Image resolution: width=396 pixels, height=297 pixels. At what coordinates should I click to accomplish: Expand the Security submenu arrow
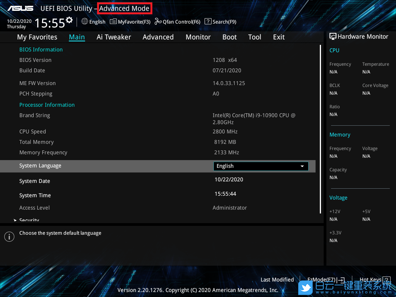pos(15,220)
